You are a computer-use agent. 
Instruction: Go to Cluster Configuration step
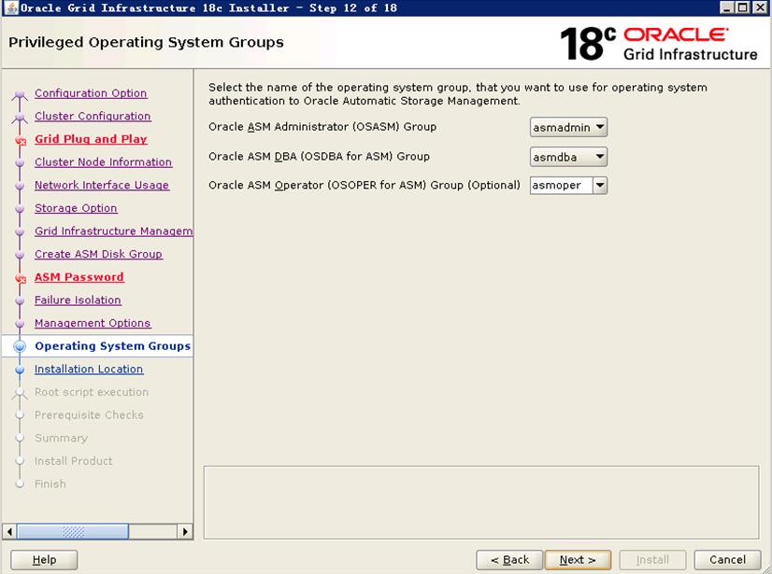[93, 116]
